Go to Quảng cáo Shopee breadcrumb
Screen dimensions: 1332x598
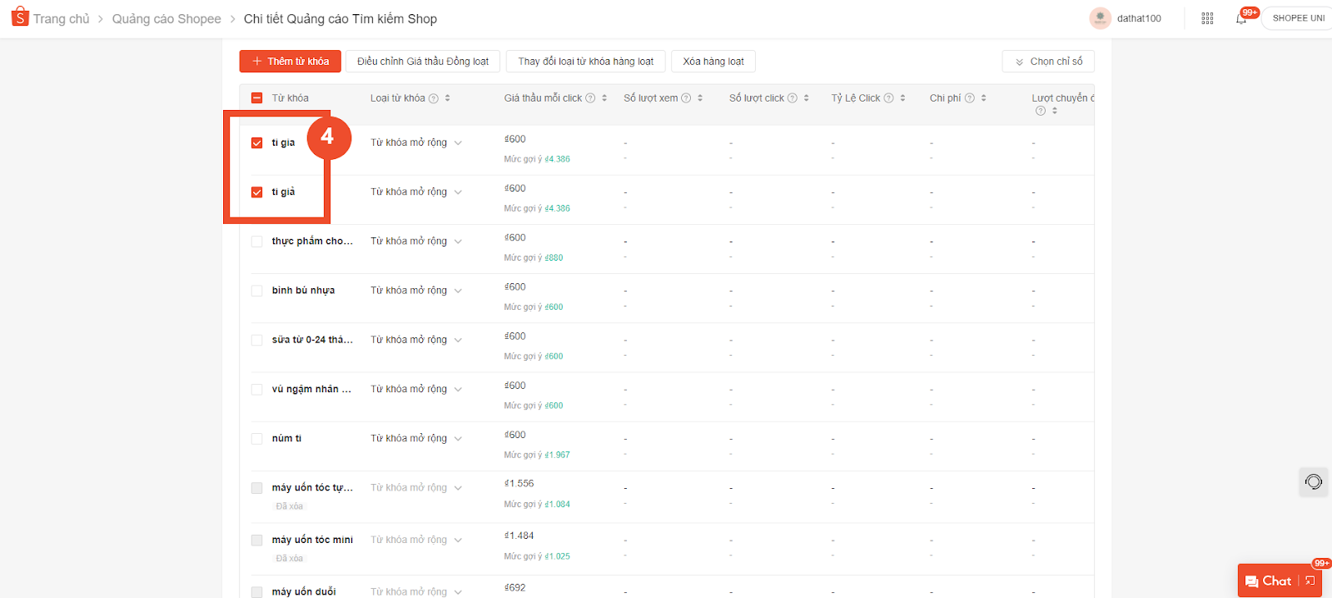[x=166, y=18]
